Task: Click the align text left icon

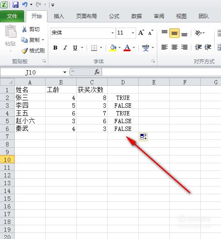Action: [x=165, y=47]
